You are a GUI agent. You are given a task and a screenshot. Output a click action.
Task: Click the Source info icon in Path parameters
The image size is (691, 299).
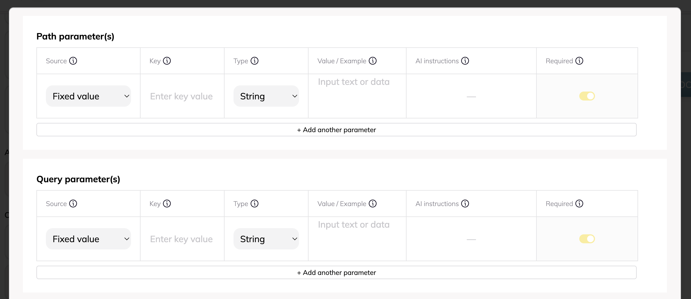(73, 61)
